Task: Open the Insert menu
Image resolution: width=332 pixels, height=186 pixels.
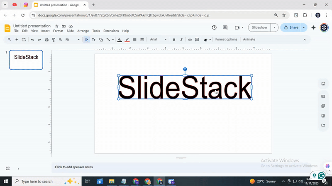Action: [x=45, y=31]
